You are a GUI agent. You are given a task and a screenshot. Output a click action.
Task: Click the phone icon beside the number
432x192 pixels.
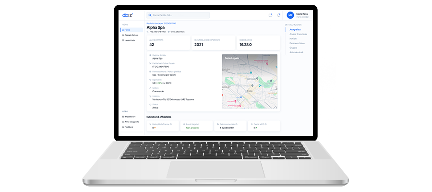click(x=148, y=32)
